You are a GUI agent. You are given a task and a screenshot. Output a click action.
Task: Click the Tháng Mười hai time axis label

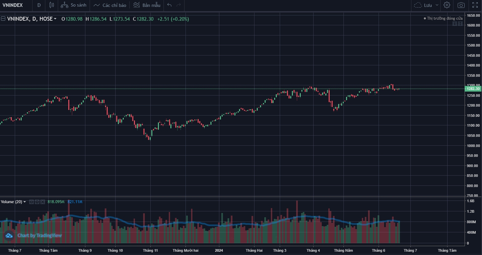click(186, 250)
